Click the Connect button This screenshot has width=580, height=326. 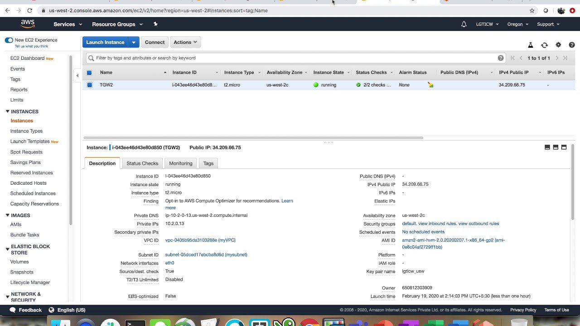(x=155, y=42)
